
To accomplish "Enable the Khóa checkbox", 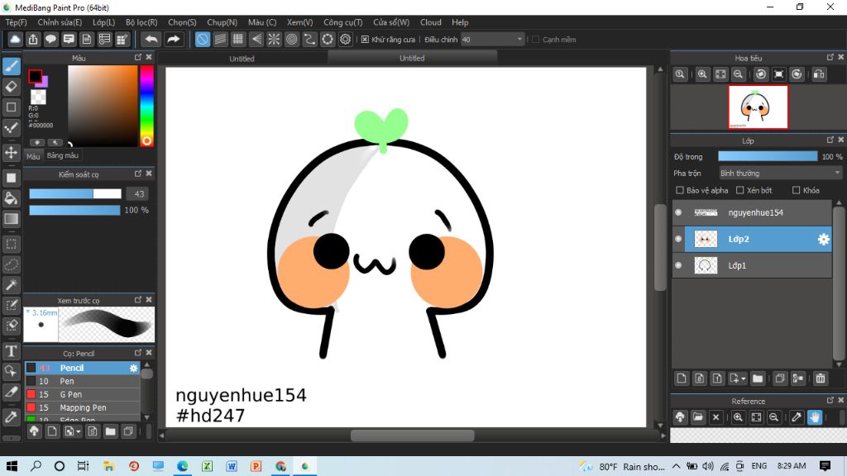I will (797, 190).
